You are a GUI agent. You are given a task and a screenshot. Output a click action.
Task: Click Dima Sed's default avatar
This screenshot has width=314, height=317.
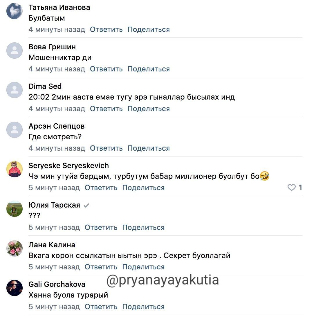15,90
